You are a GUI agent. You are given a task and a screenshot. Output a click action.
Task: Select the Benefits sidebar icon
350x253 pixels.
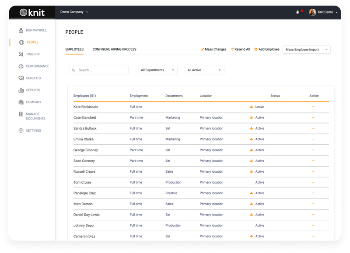20,78
